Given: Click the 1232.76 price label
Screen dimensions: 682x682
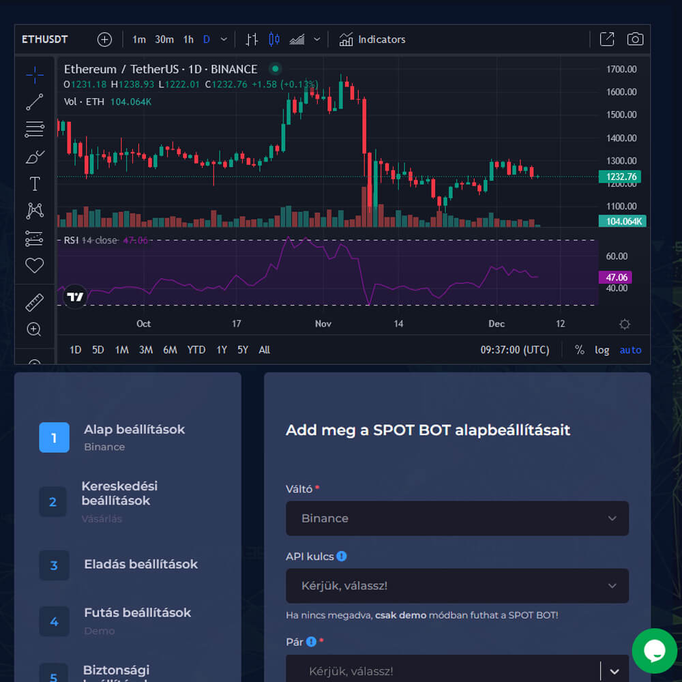Looking at the screenshot, I should (x=620, y=177).
